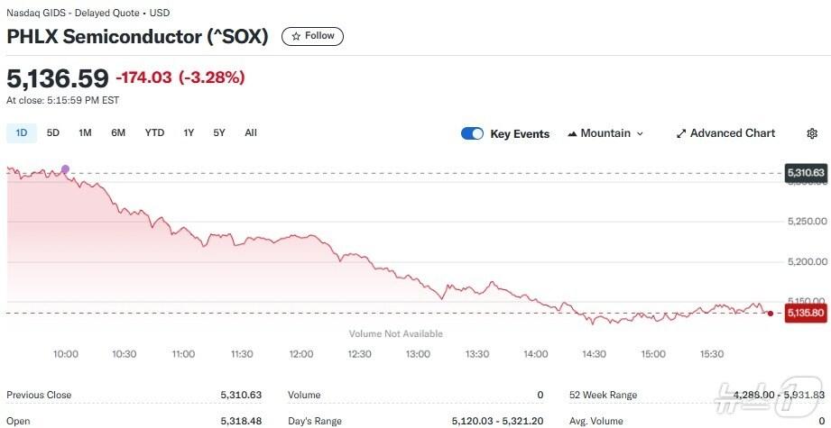Click the star icon on Follow button
The width and height of the screenshot is (831, 428).
[x=296, y=37]
